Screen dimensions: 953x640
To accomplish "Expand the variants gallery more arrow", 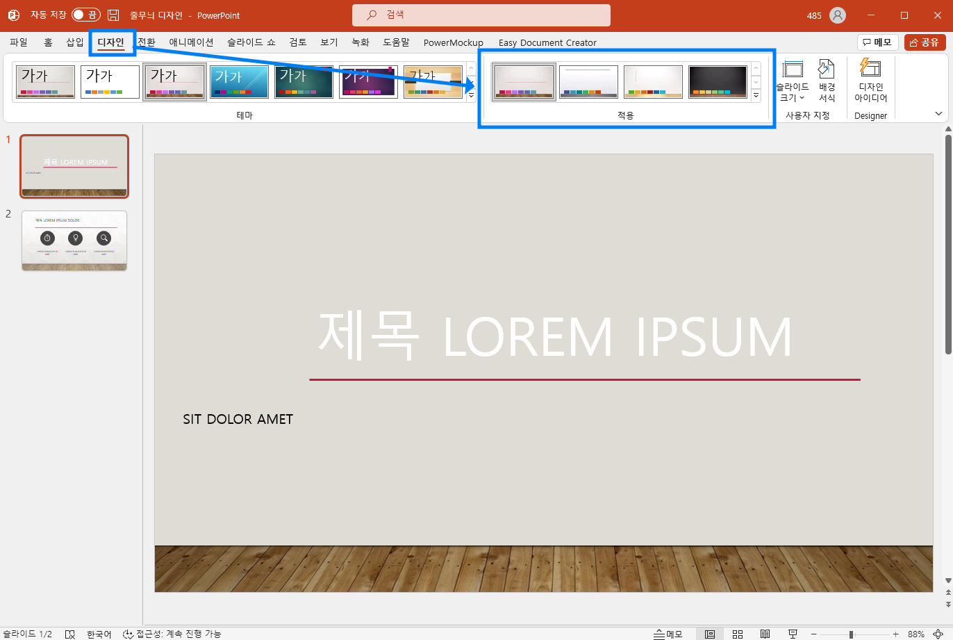I will 756,96.
